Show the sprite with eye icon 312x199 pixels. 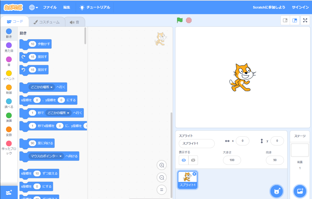pyautogui.click(x=184, y=160)
